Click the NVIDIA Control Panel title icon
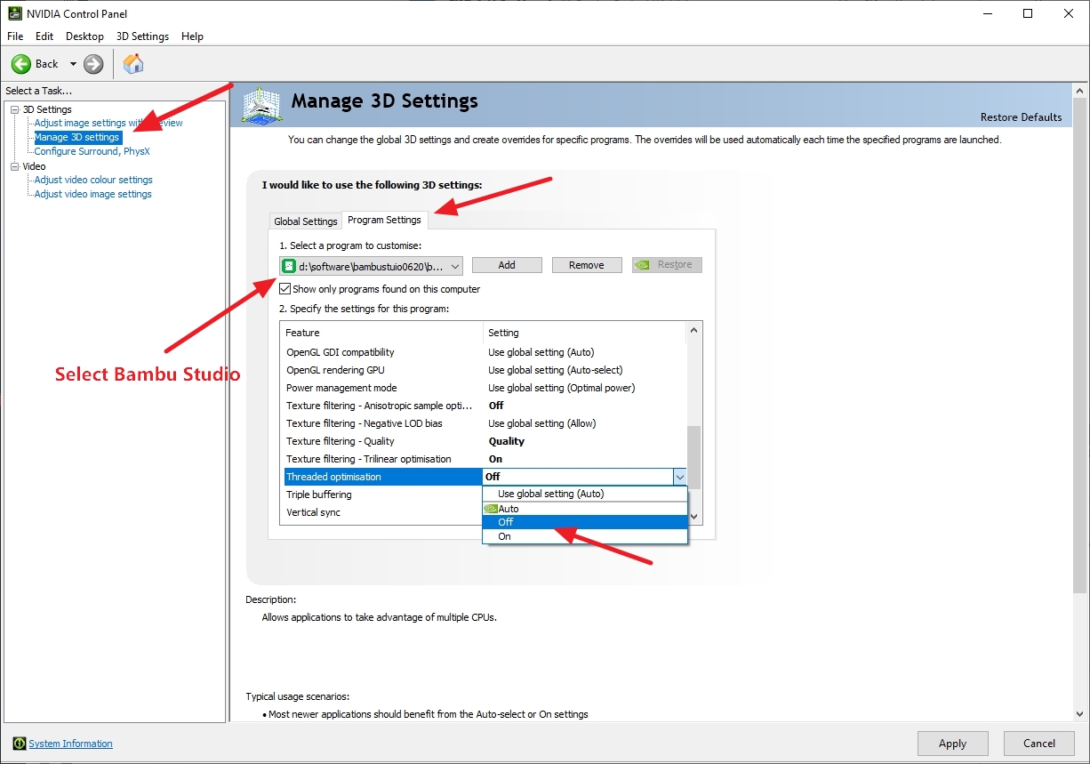1090x764 pixels. point(15,13)
